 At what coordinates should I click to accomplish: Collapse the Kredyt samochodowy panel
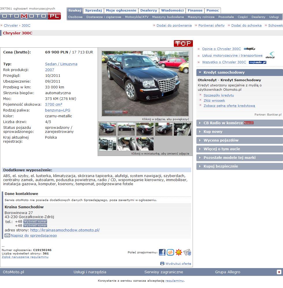[240, 73]
